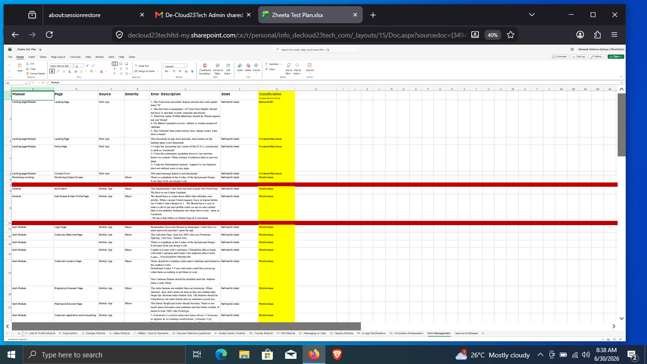Open Cell Styles gallery
This screenshot has height=364, width=647.
tap(228, 69)
